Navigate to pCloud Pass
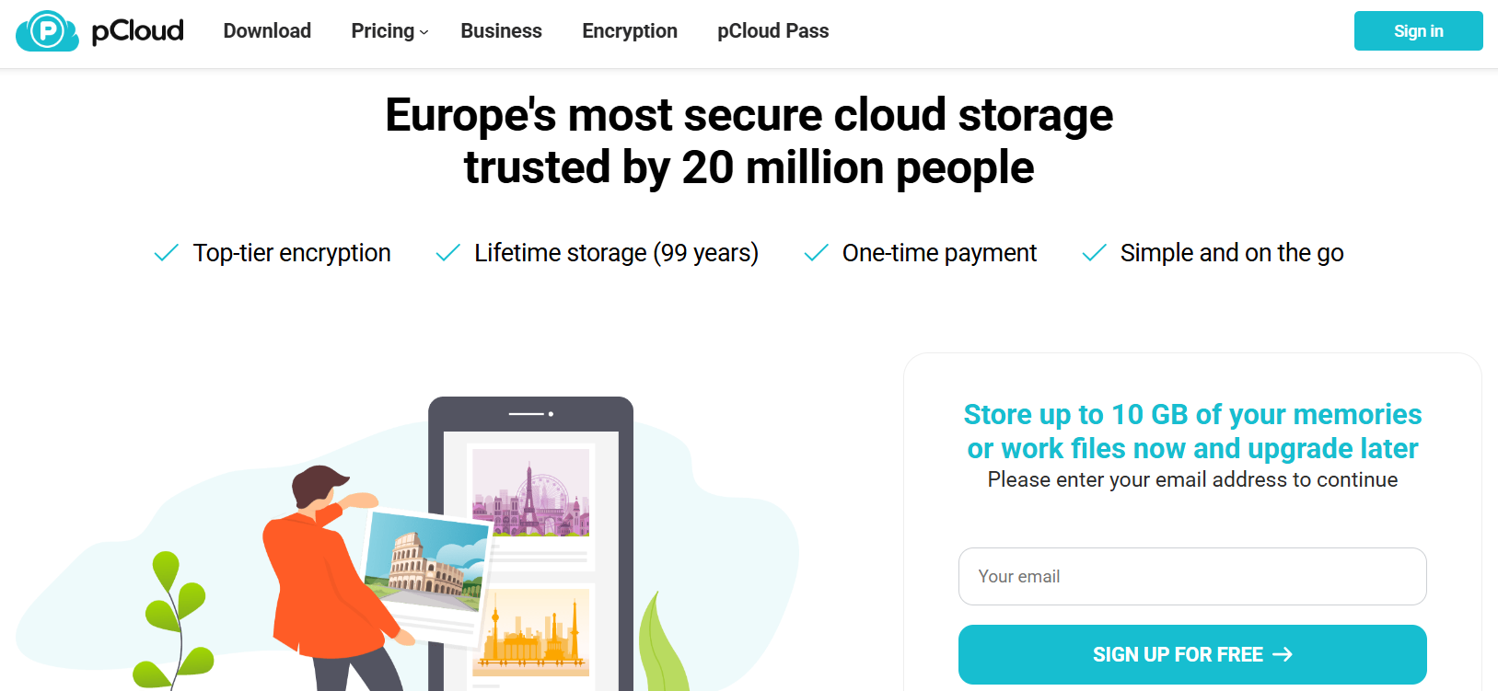 point(772,31)
